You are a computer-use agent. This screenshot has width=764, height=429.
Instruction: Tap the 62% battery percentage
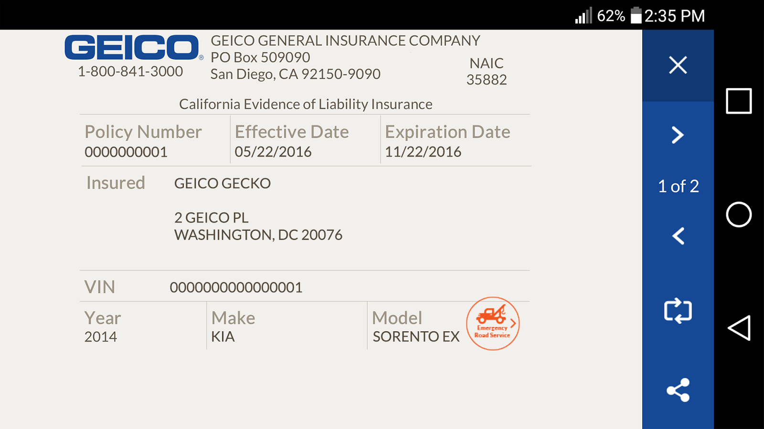611,16
